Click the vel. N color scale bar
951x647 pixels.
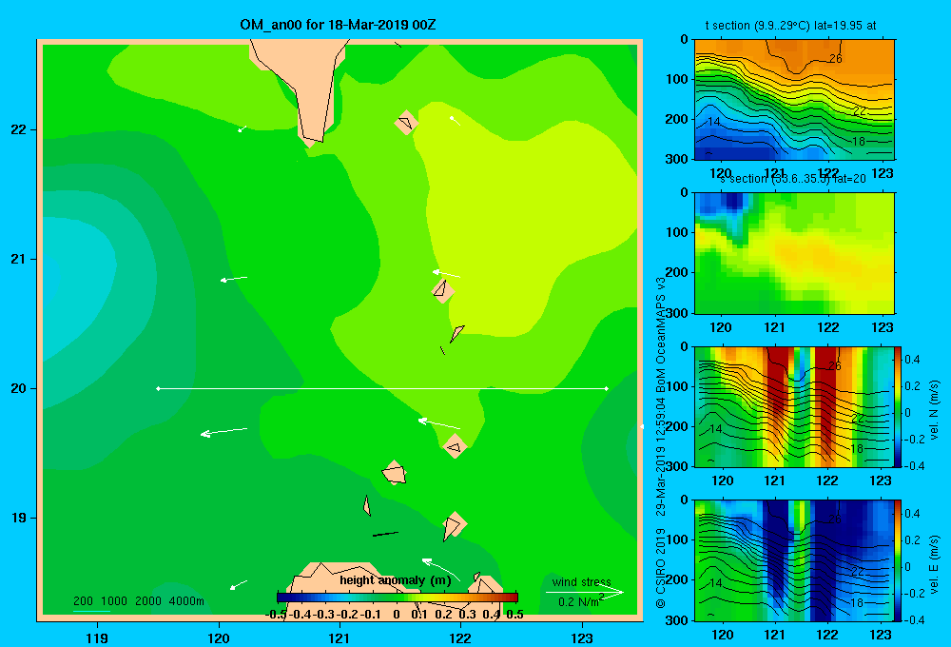tap(898, 406)
